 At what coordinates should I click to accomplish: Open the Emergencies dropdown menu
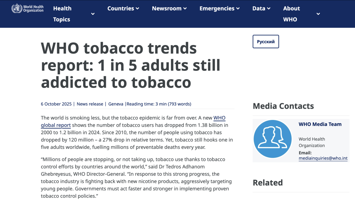point(219,9)
